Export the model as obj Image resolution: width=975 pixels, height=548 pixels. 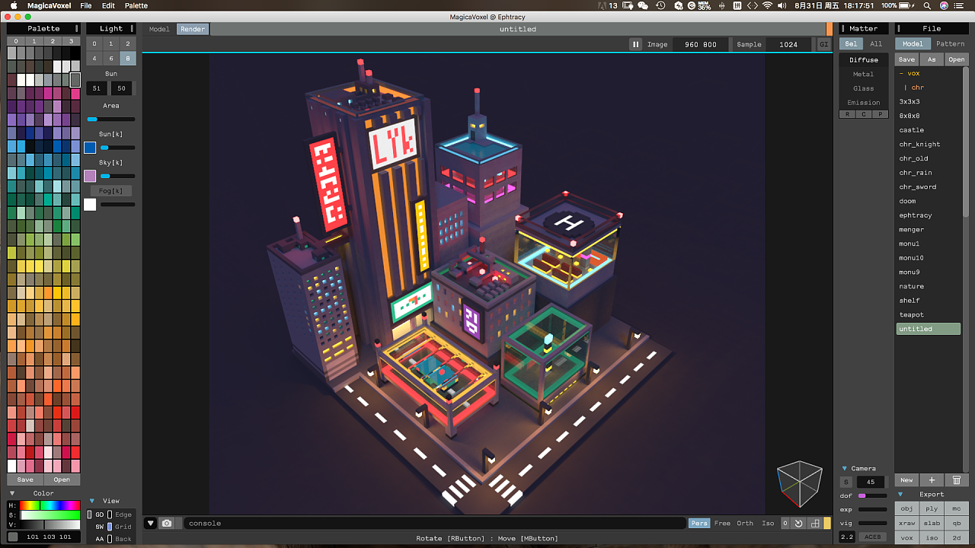906,508
